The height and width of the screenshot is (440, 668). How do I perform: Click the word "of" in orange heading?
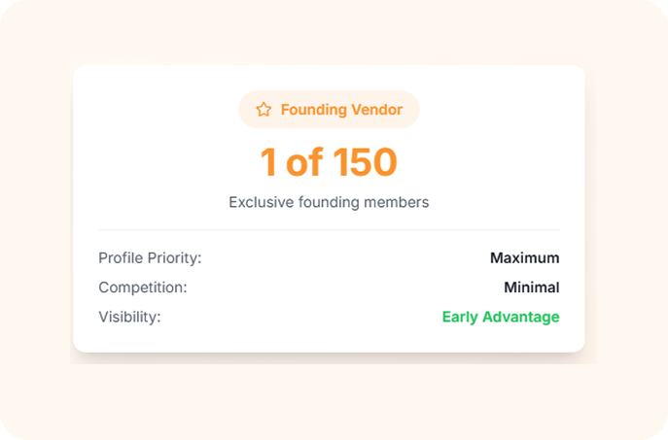tap(303, 163)
